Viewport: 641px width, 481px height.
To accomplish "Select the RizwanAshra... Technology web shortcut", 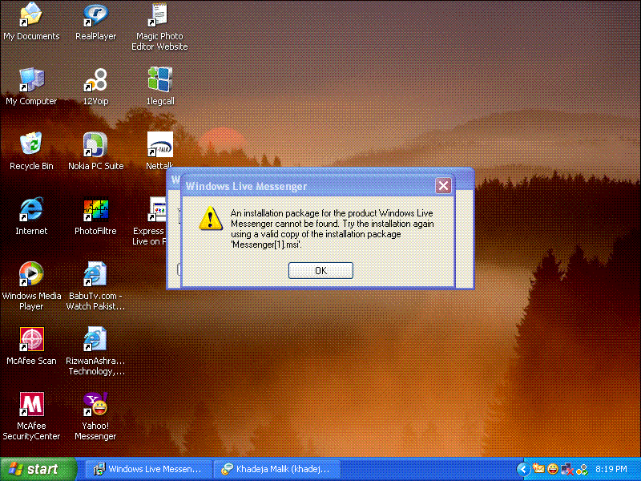I will point(95,351).
